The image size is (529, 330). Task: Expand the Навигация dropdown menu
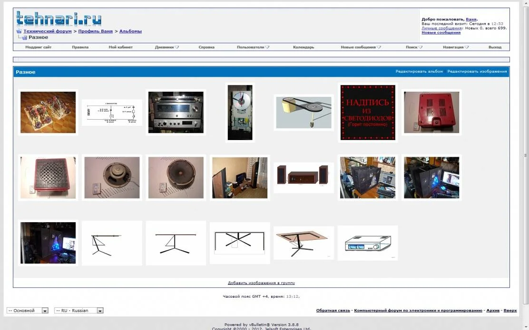click(x=456, y=47)
